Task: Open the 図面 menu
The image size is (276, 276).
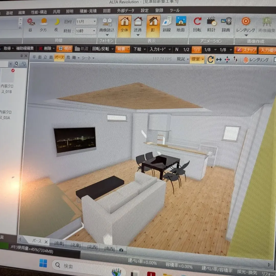Action: [x=107, y=11]
